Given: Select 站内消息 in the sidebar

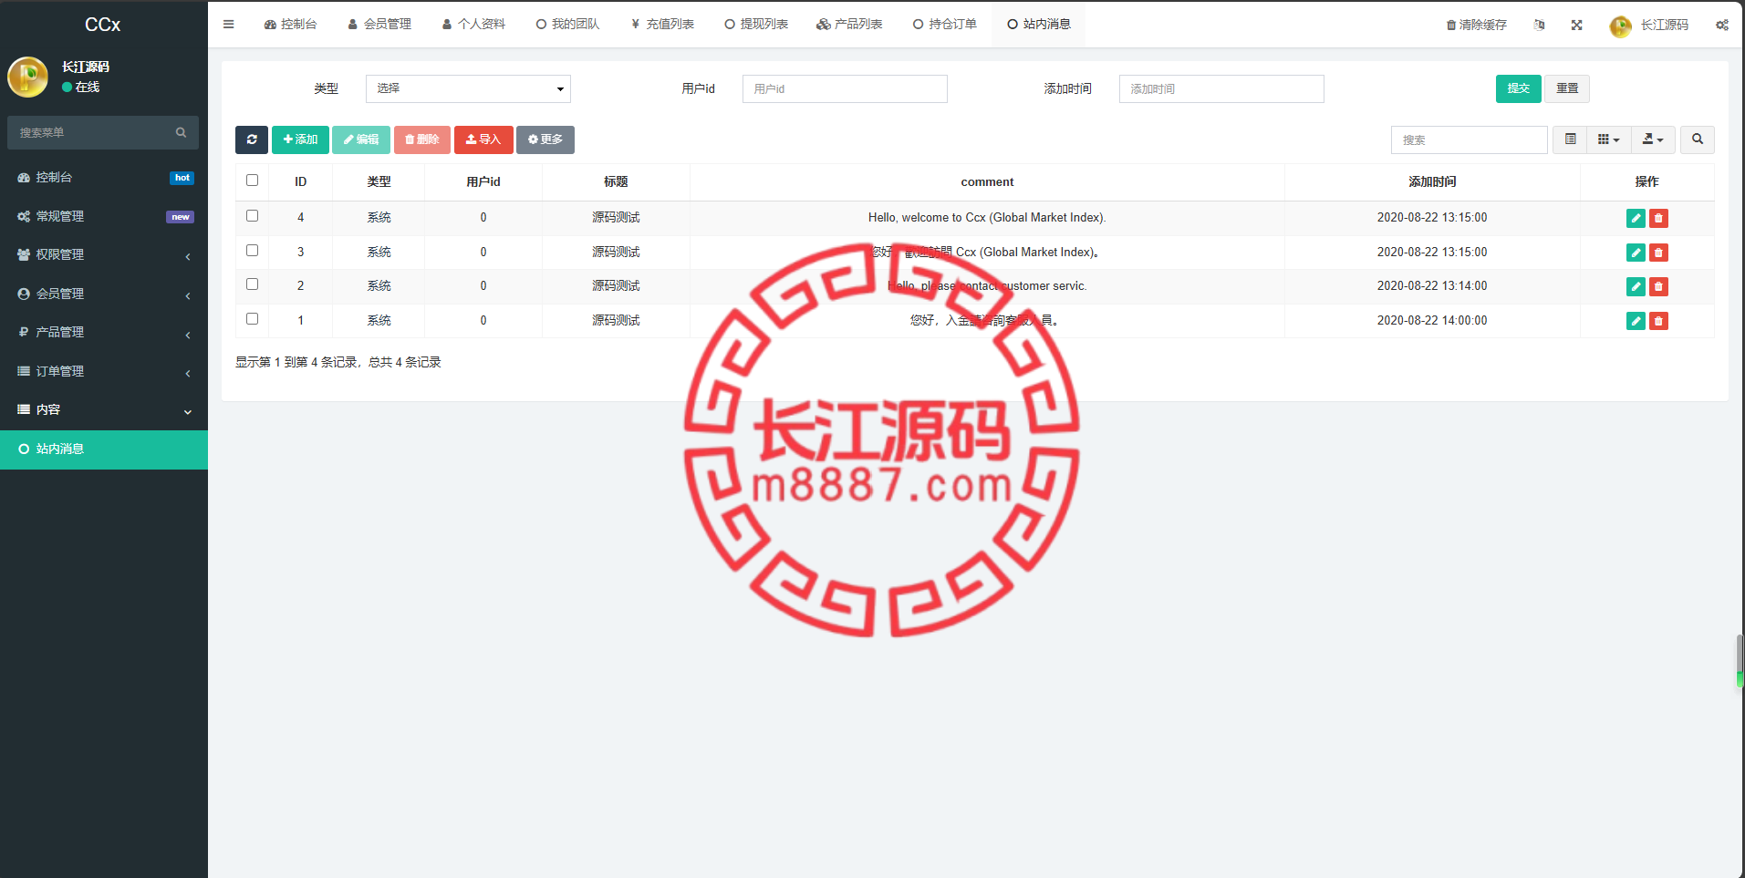Looking at the screenshot, I should click(x=104, y=449).
